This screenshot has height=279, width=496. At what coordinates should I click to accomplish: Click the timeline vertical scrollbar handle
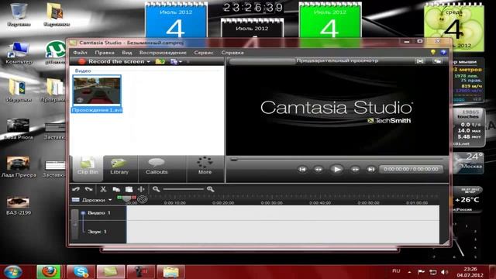(x=75, y=224)
